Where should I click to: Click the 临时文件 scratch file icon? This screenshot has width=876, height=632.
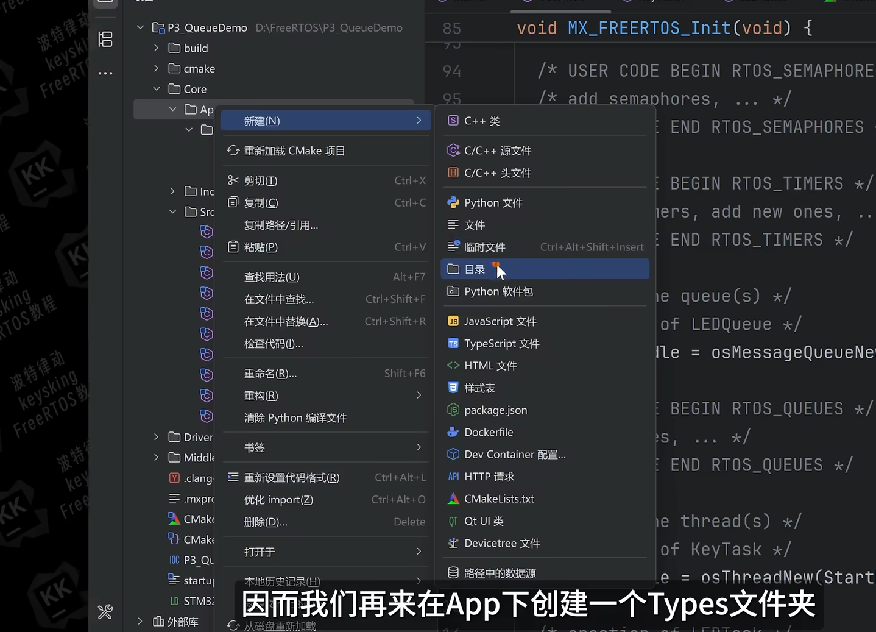[453, 247]
